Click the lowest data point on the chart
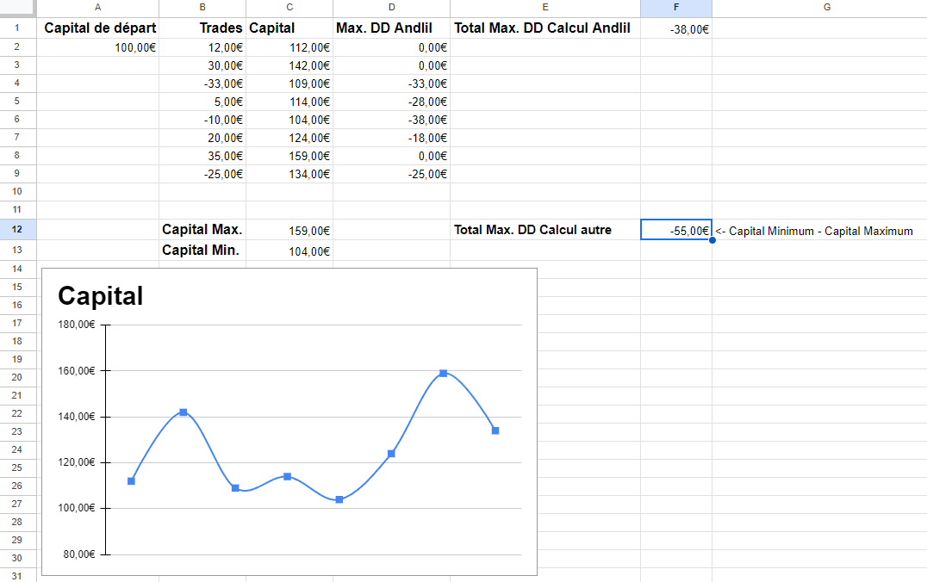Viewport: 927px width, 582px height. click(339, 499)
